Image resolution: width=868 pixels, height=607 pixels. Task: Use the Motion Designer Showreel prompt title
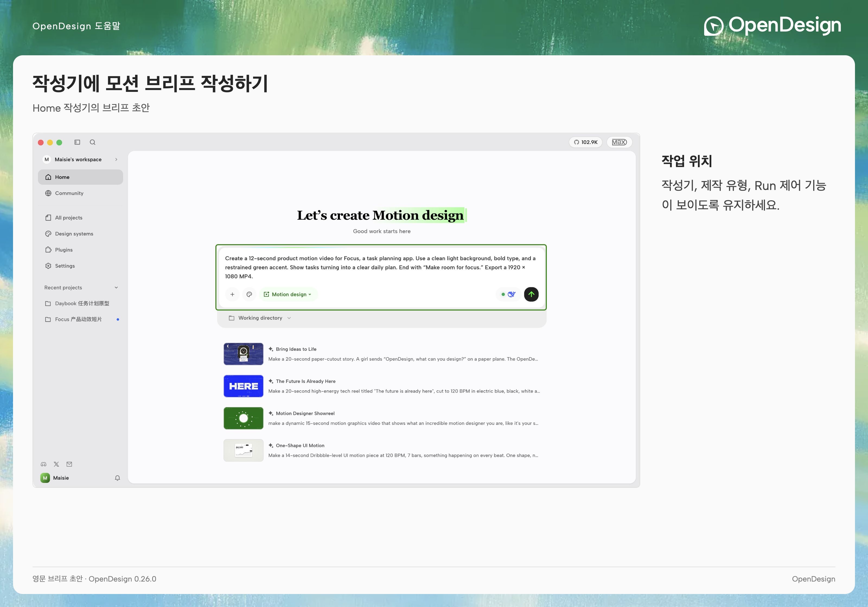(305, 413)
